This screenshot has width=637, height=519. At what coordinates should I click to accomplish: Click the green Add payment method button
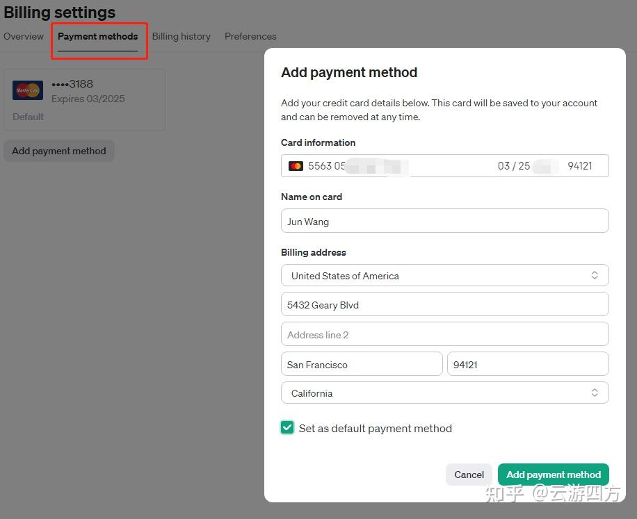[554, 475]
